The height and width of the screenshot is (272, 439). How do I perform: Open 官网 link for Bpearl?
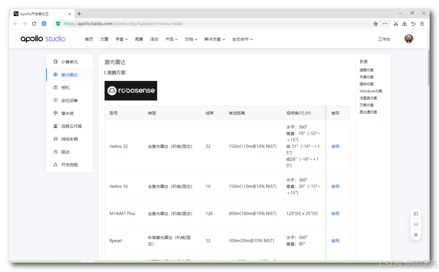pos(335,241)
